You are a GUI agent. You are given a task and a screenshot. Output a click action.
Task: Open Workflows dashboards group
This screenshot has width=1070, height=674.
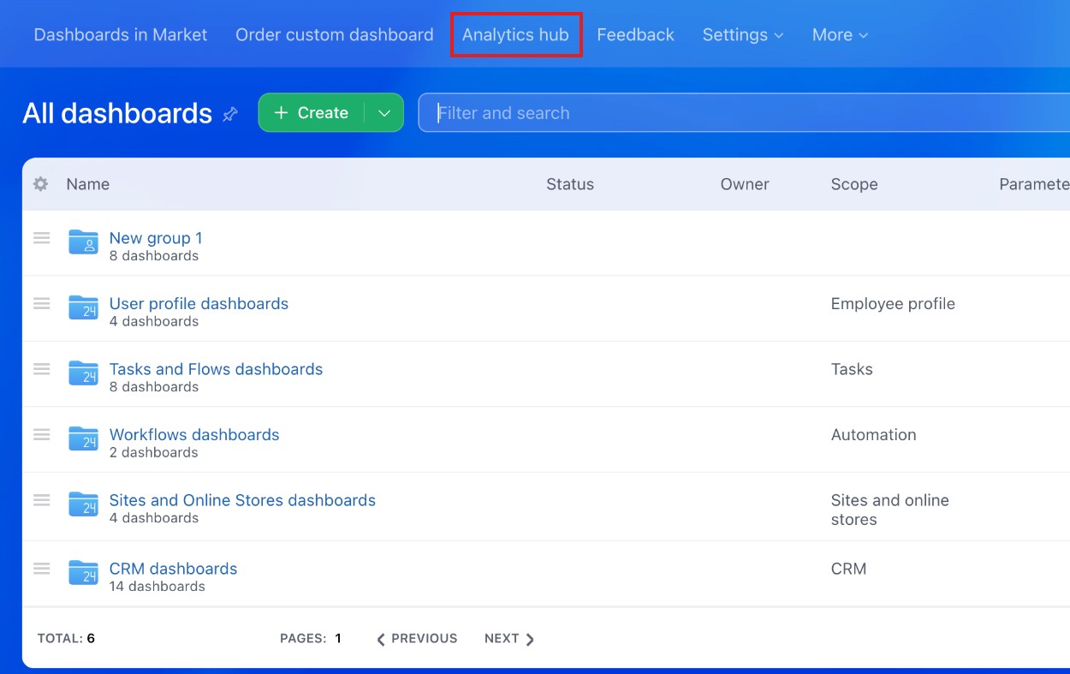[x=194, y=434]
